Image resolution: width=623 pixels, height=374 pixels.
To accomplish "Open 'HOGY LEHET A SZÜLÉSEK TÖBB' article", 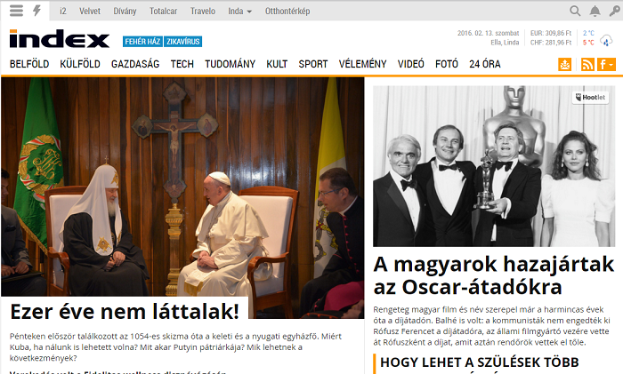I will [x=479, y=362].
